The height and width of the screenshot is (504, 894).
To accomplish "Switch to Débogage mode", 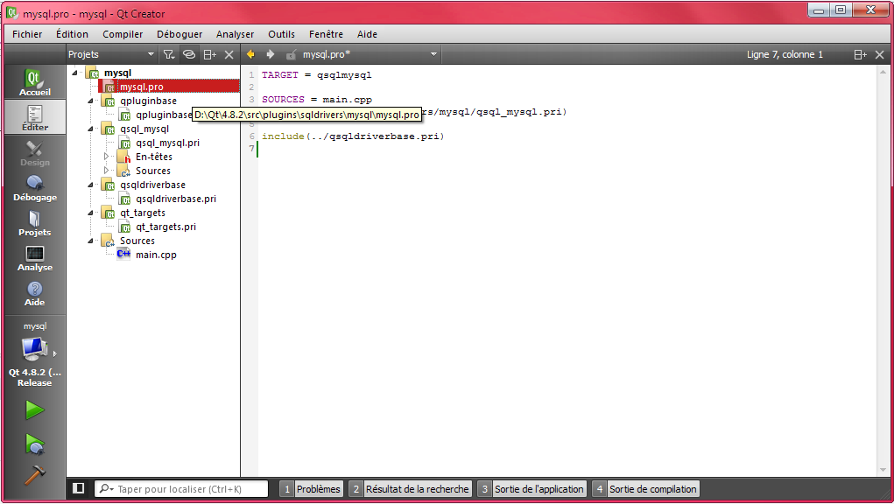I will click(x=35, y=188).
